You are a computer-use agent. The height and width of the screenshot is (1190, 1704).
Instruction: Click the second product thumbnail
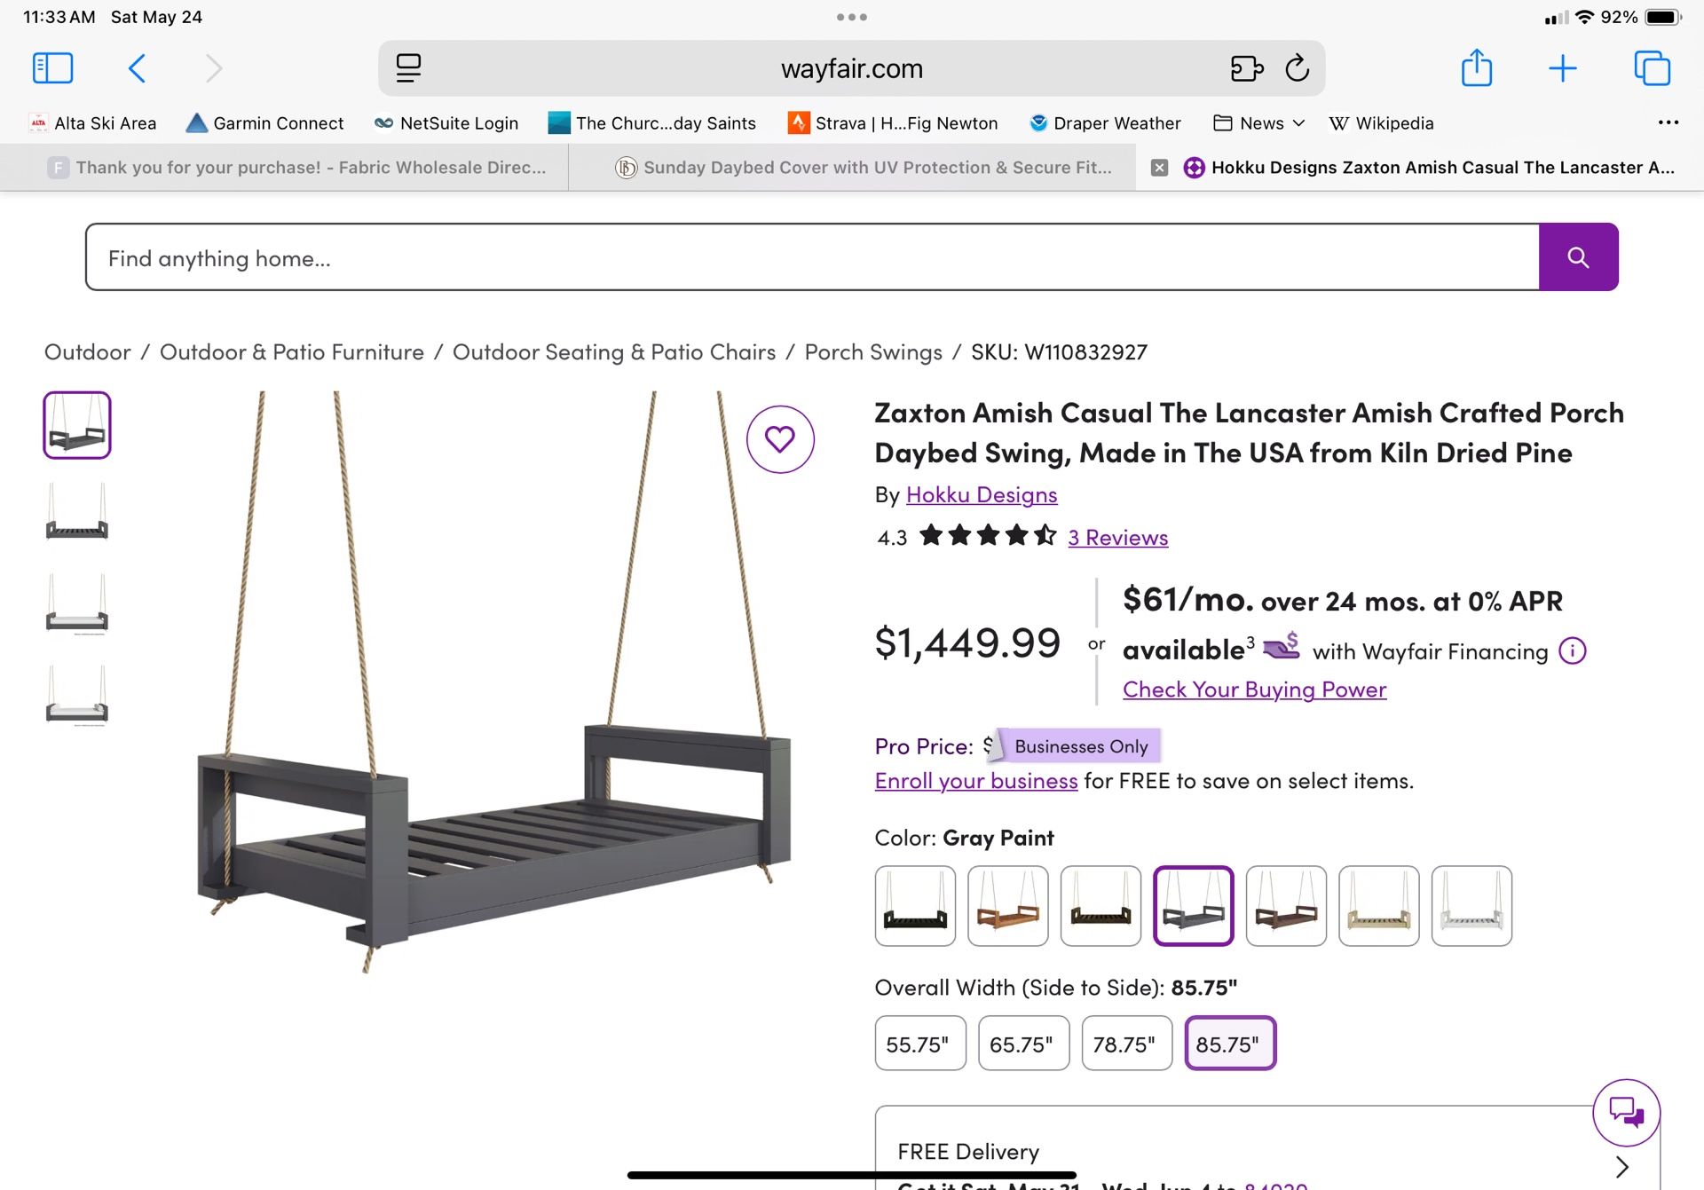coord(76,517)
